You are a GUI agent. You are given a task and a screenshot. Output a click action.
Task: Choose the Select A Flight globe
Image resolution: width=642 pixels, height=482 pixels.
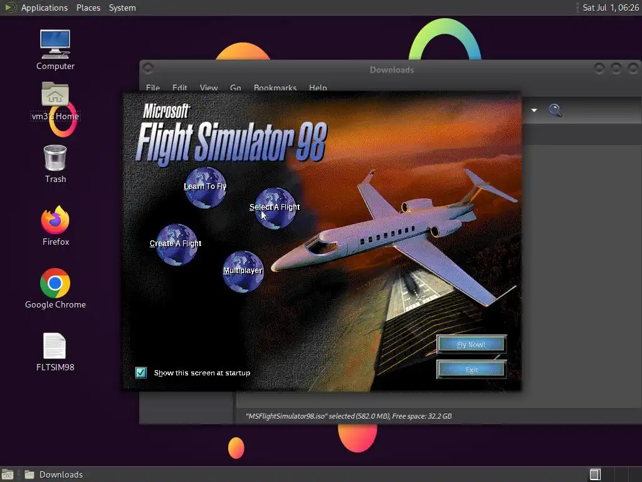(275, 208)
